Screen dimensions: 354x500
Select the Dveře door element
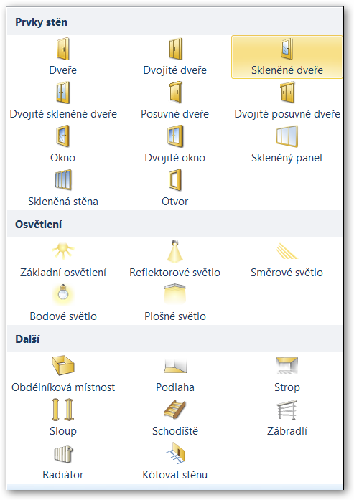[63, 57]
